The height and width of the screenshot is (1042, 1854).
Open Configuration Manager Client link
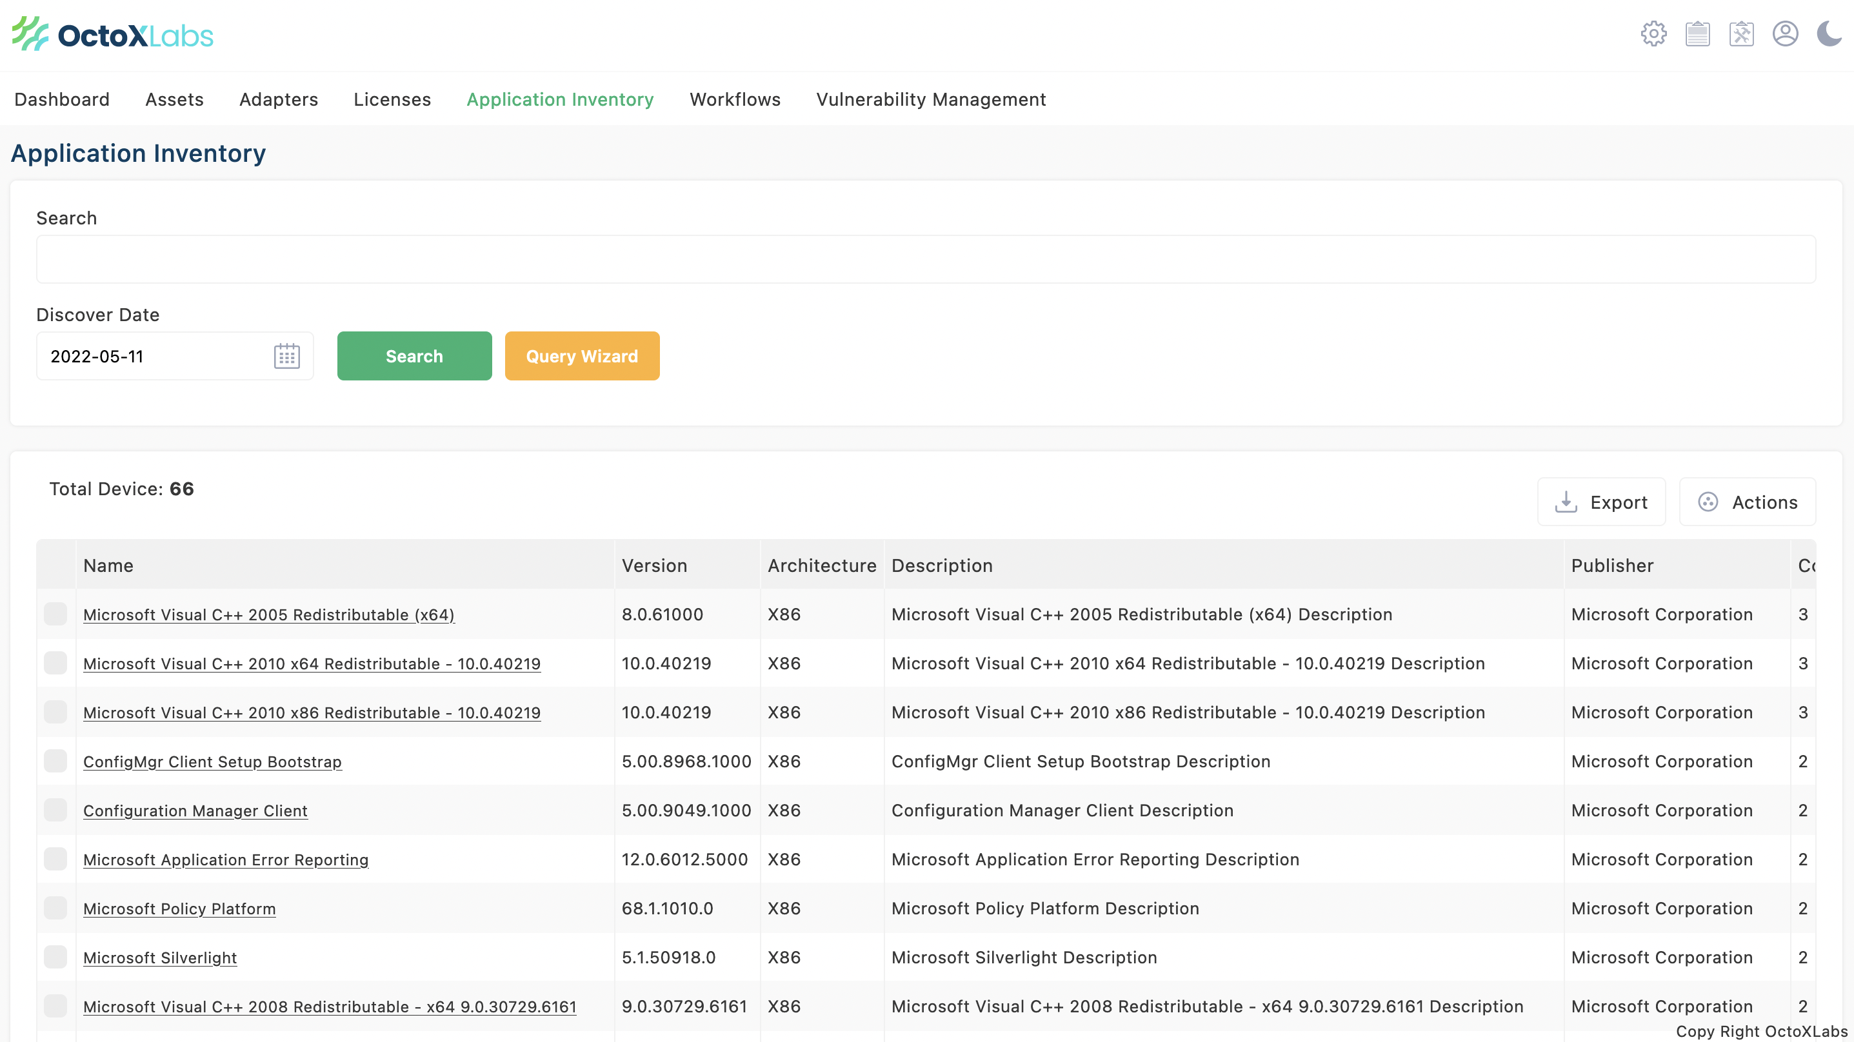click(195, 811)
